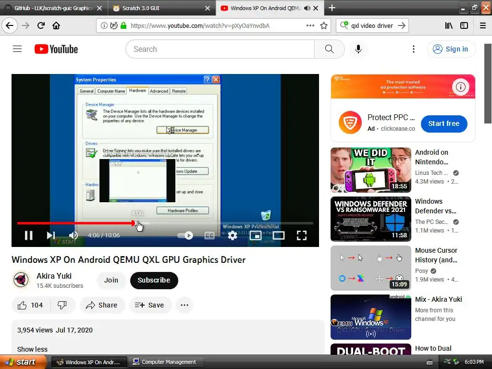Click the URL address bar field
Viewport: 492px width, 369px height.
(x=213, y=26)
